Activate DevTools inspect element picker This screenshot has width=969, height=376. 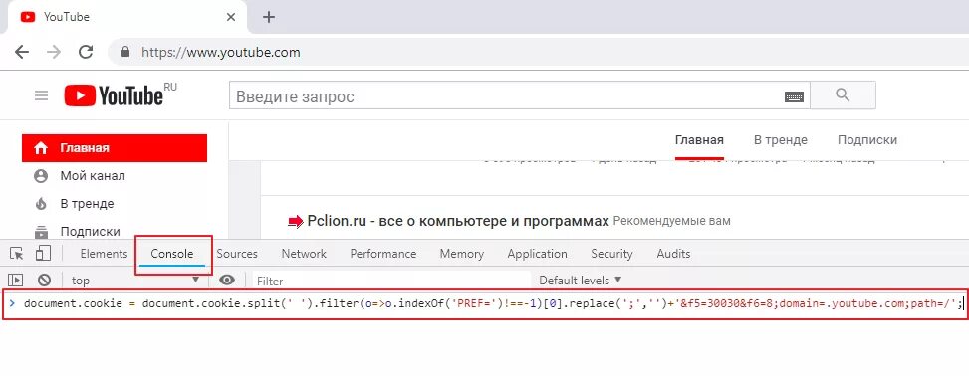(x=17, y=253)
